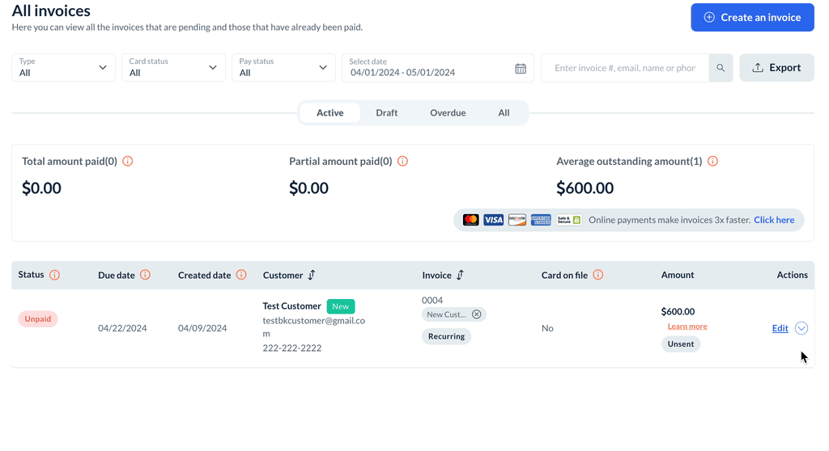Sort the table by Customer
Viewport: 829px width, 451px height.
click(312, 275)
